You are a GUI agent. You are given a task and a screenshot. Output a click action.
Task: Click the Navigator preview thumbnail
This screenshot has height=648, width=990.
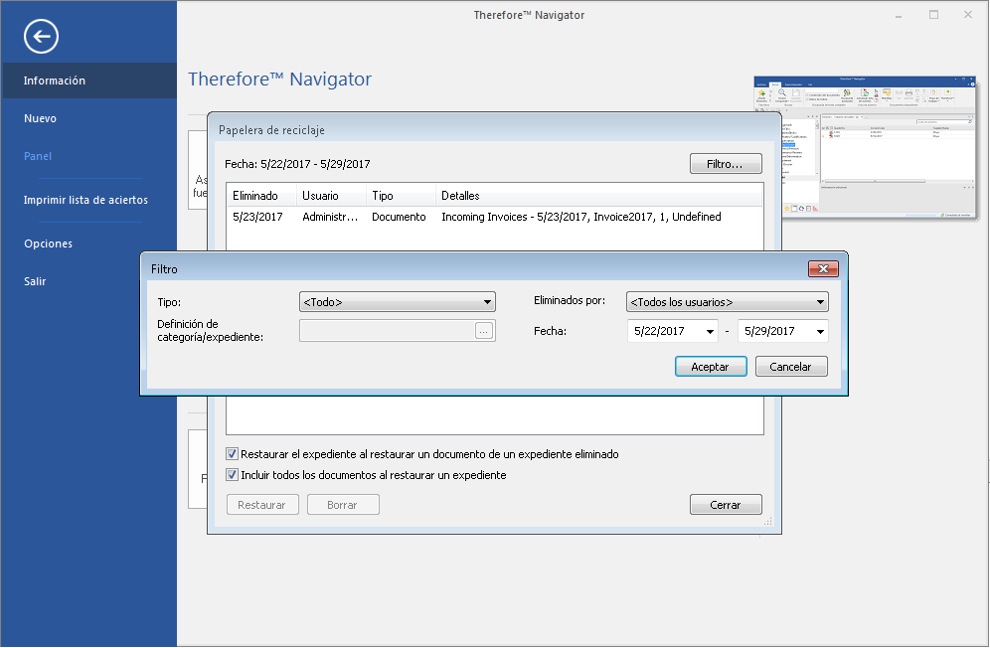coord(865,148)
